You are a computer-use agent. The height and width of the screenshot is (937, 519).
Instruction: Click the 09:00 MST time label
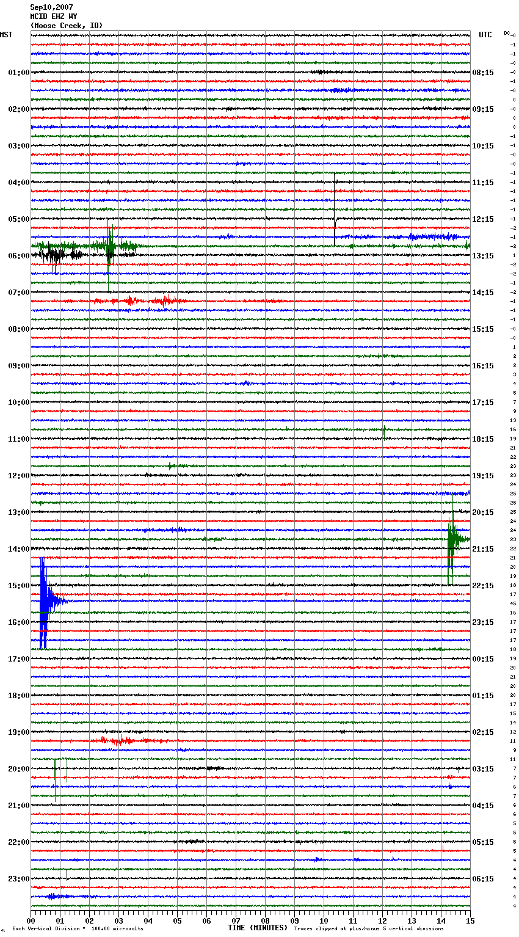[x=19, y=366]
